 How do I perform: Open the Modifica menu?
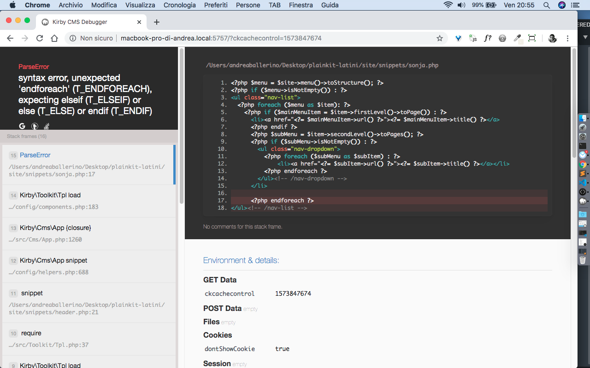pos(104,5)
